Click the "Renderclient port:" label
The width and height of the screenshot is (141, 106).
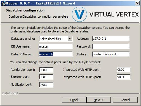(x=23, y=70)
